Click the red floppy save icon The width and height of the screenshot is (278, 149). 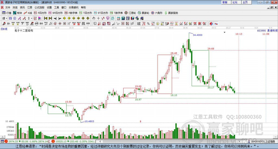[x=132, y=18]
